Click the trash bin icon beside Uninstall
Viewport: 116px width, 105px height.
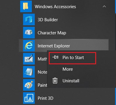click(55, 81)
